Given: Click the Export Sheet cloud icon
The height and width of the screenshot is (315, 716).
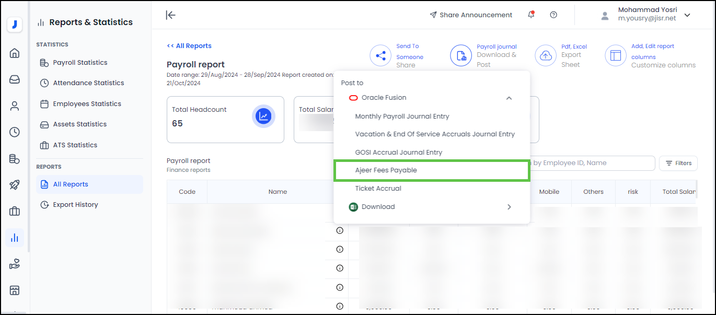Looking at the screenshot, I should tap(546, 55).
